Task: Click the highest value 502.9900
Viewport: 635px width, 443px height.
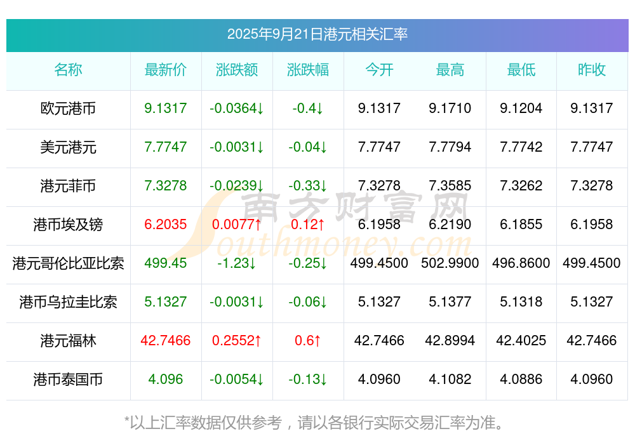Action: [x=450, y=263]
